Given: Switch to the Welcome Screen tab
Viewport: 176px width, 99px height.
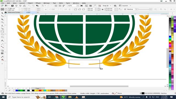Looking at the screenshot, I should [14, 12].
